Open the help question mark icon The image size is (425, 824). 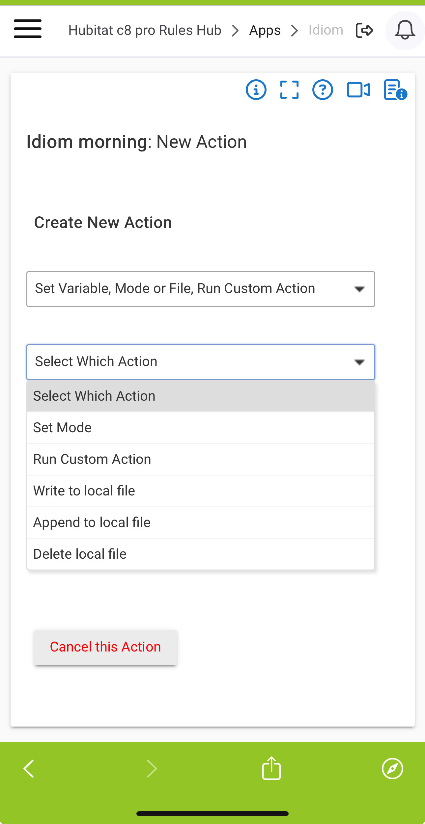323,90
